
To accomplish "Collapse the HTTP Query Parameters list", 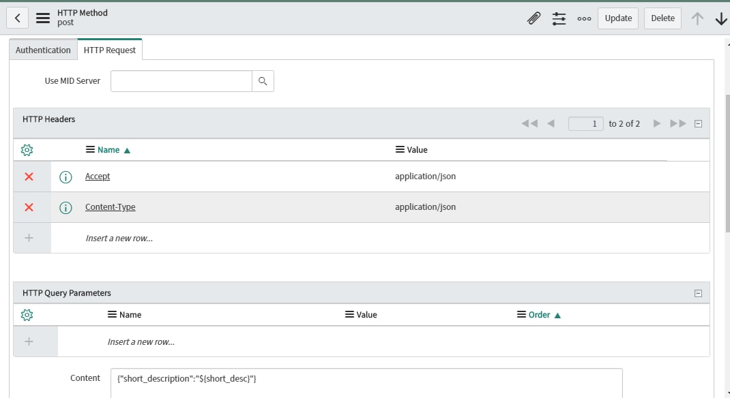I will point(698,292).
